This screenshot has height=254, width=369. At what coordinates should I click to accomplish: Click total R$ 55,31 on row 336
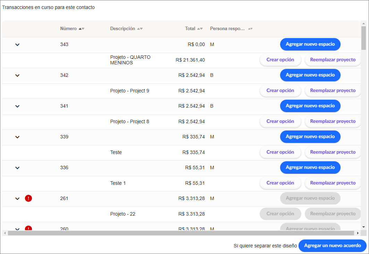coord(195,167)
